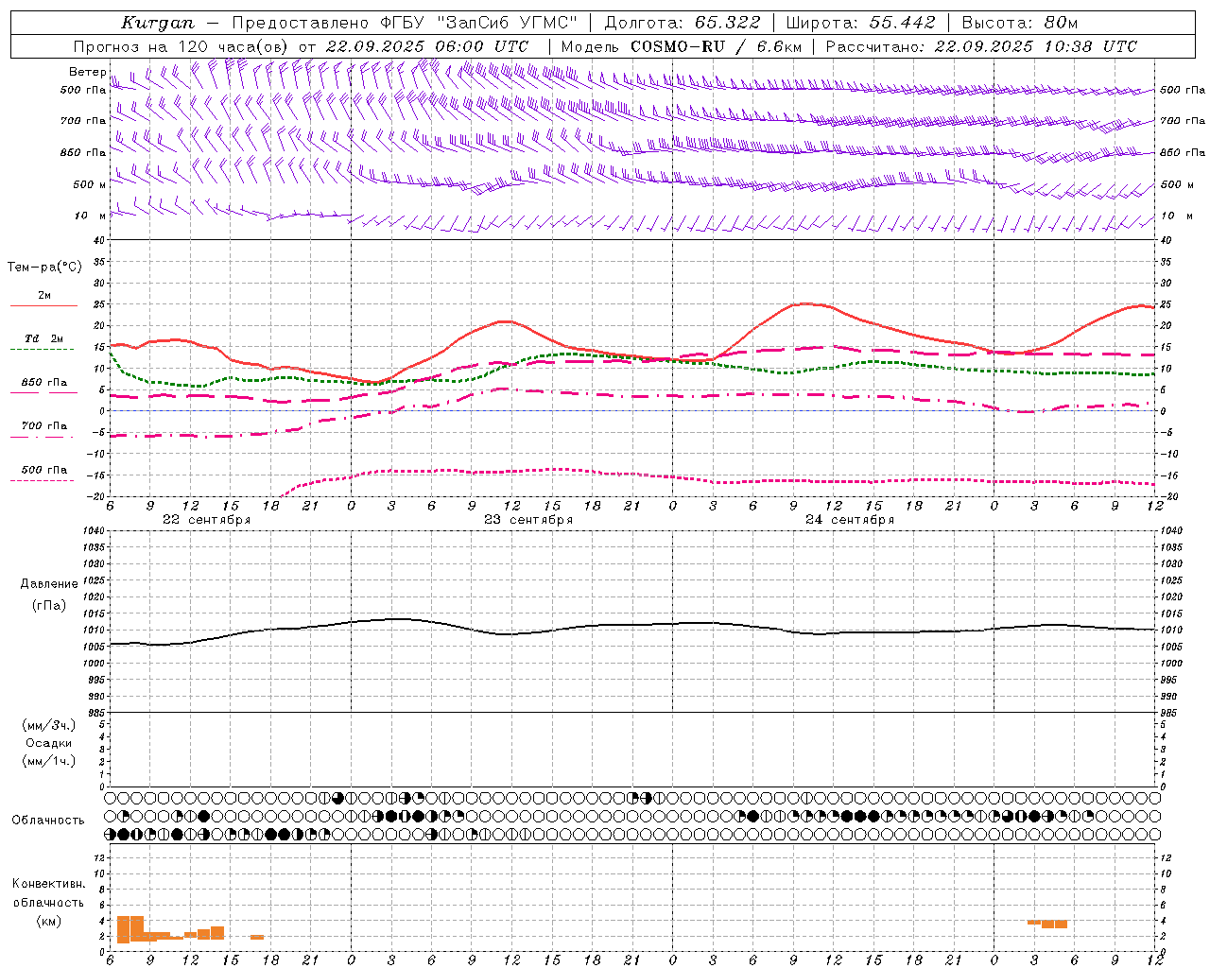Screen dimensions: 1210x968
Task: Click the left 10 м wind level label
Action: (91, 216)
